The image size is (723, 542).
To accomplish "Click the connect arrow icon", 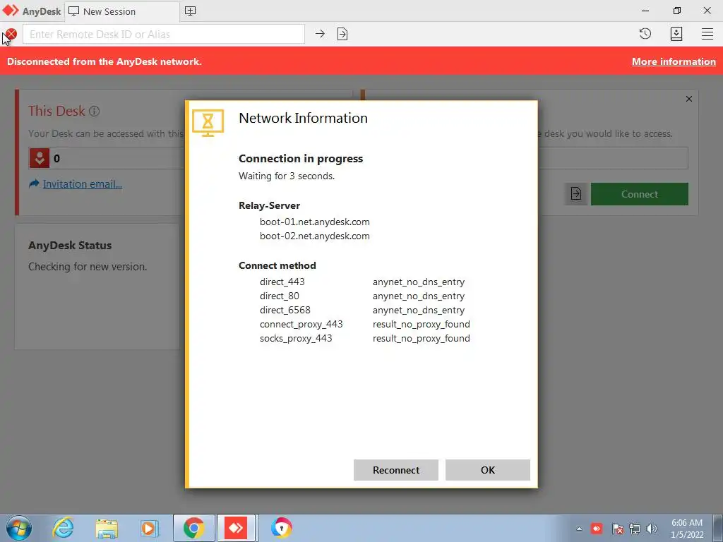I will tap(320, 34).
